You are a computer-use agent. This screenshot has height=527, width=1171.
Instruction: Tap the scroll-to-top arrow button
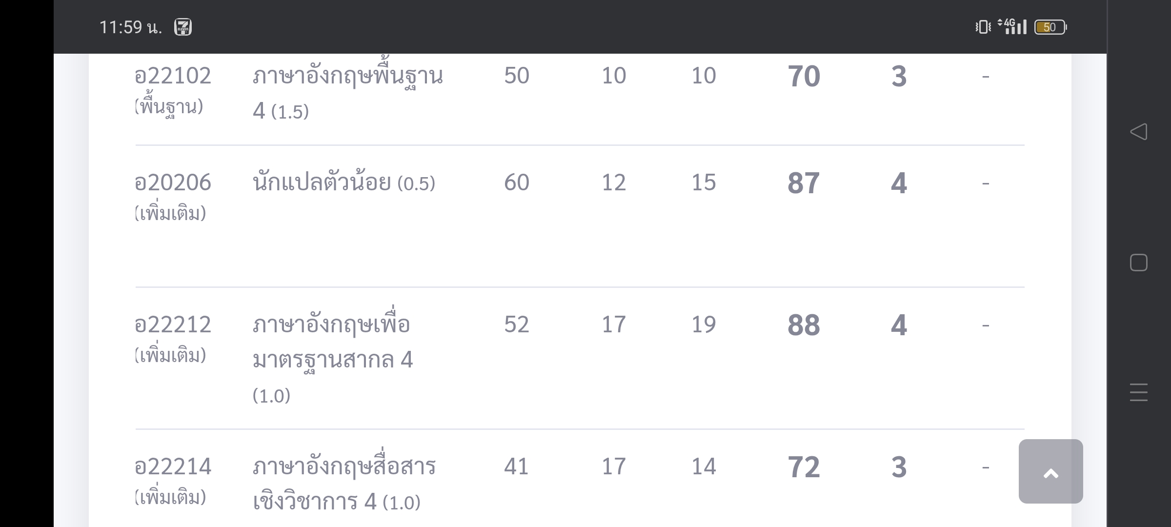[1050, 471]
